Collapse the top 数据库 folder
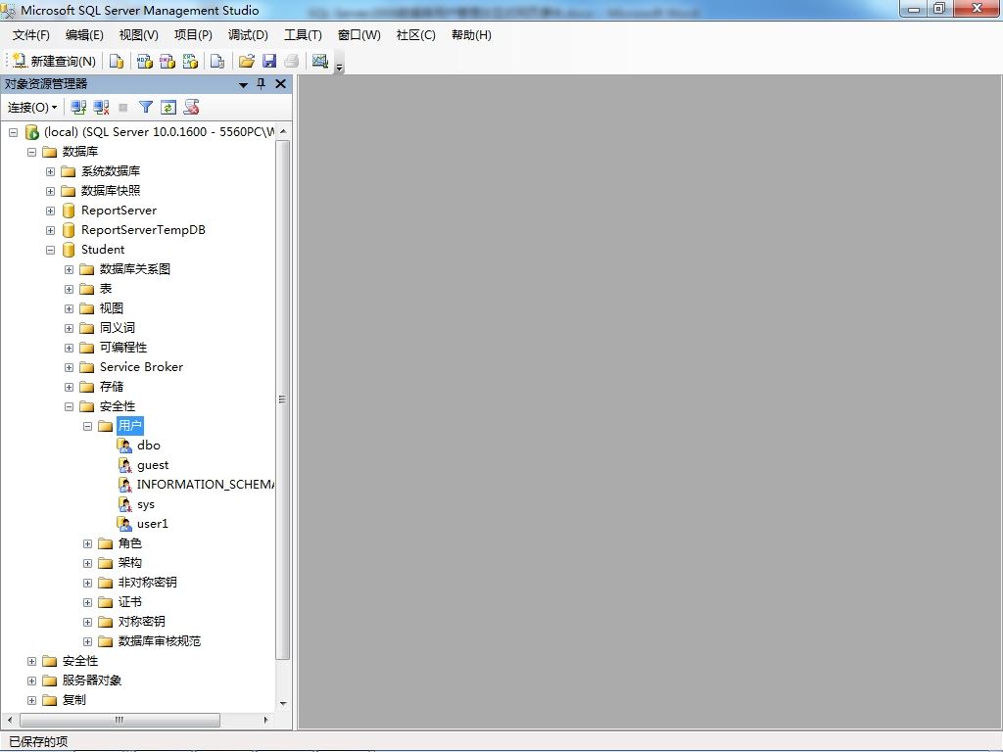The width and height of the screenshot is (1003, 752). 31,152
